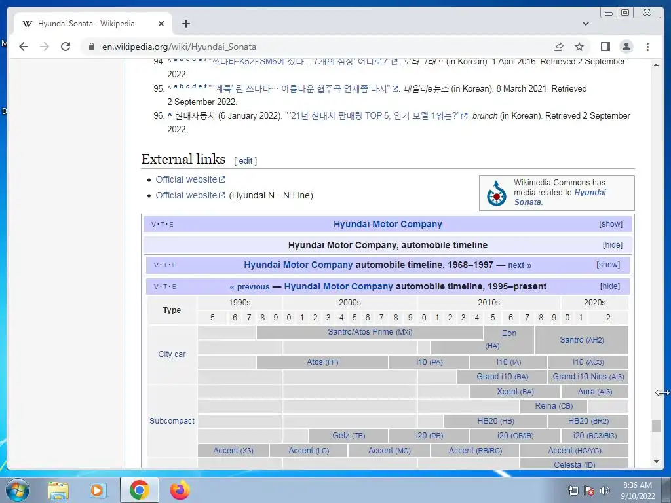Screen dimensions: 671x503
Task: Open Atos (FF) link
Action: pyautogui.click(x=322, y=362)
